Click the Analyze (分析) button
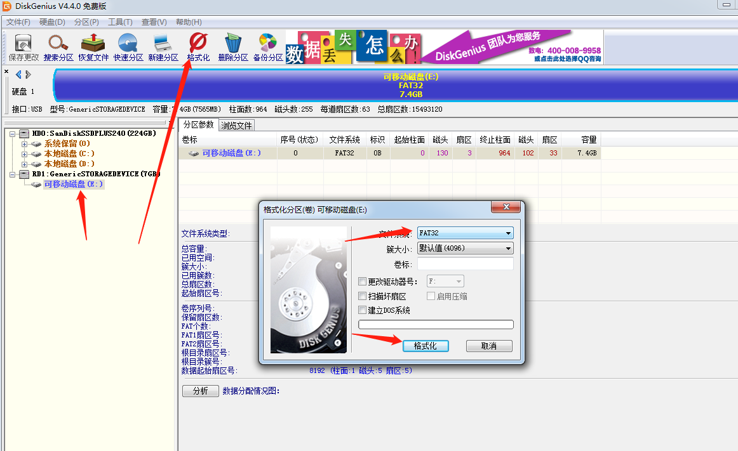Viewport: 738px width, 451px height. [201, 391]
